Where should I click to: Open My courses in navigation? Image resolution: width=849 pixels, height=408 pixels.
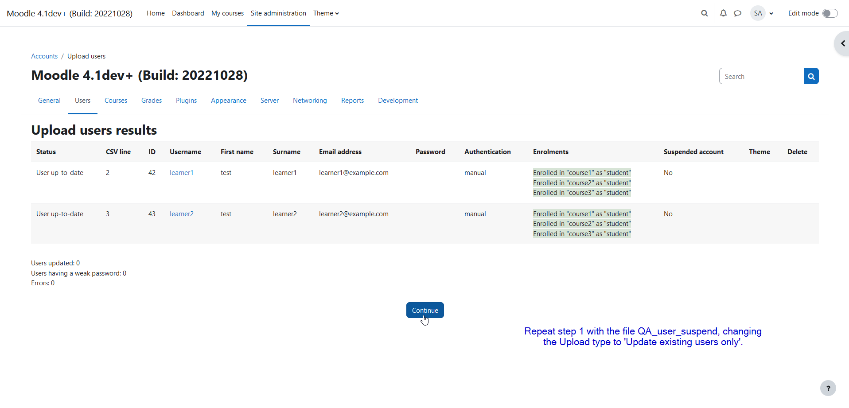coord(227,13)
